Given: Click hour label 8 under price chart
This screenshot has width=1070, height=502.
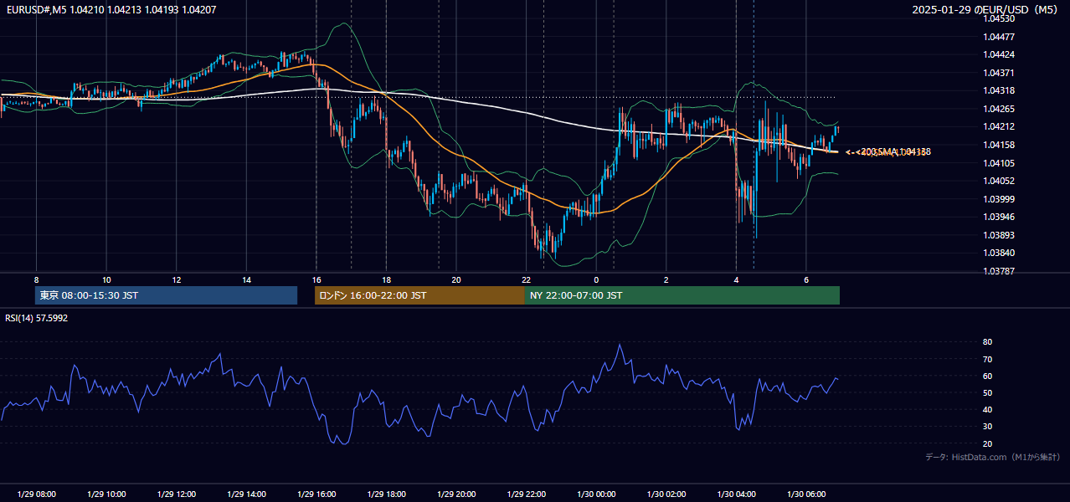Looking at the screenshot, I should [36, 279].
